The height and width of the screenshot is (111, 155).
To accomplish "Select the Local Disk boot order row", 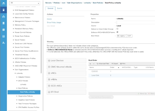I will pyautogui.click(x=122, y=75).
